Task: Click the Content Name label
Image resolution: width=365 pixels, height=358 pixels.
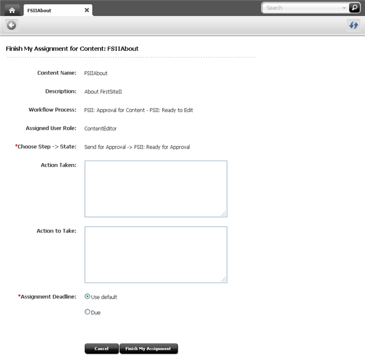Action: coord(57,73)
